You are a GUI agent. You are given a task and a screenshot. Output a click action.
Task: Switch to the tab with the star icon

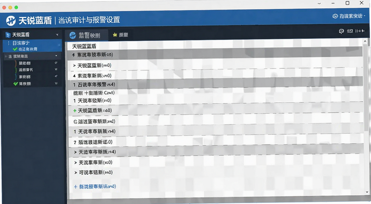(x=121, y=35)
